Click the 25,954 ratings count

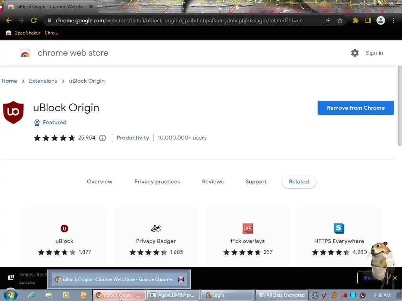pyautogui.click(x=87, y=138)
